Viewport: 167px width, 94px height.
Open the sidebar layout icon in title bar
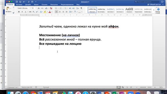[17, 2]
